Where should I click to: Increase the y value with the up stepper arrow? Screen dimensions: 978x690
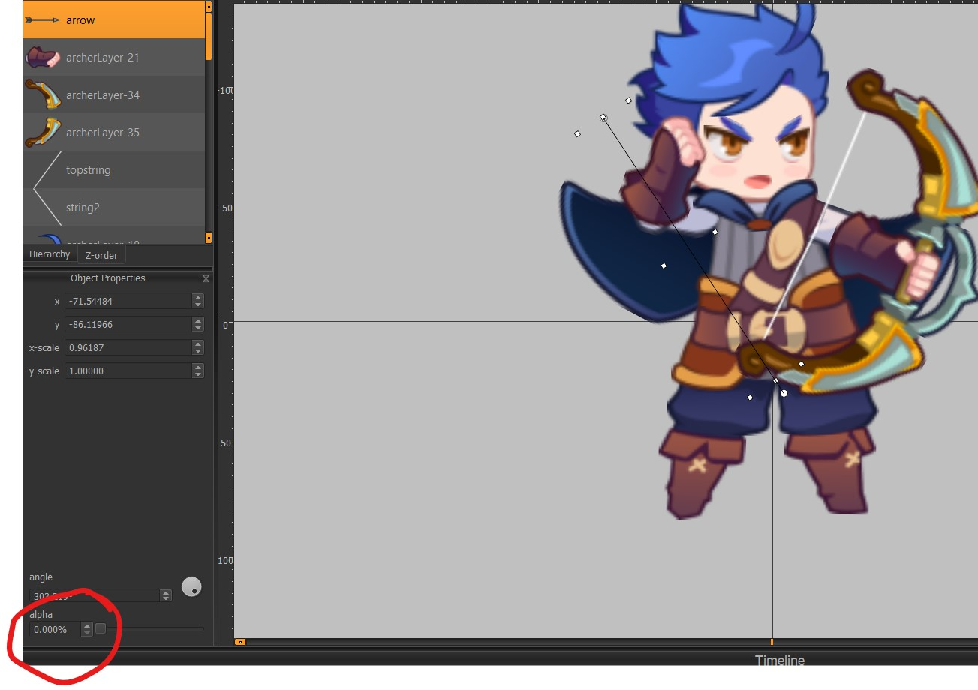pyautogui.click(x=198, y=320)
